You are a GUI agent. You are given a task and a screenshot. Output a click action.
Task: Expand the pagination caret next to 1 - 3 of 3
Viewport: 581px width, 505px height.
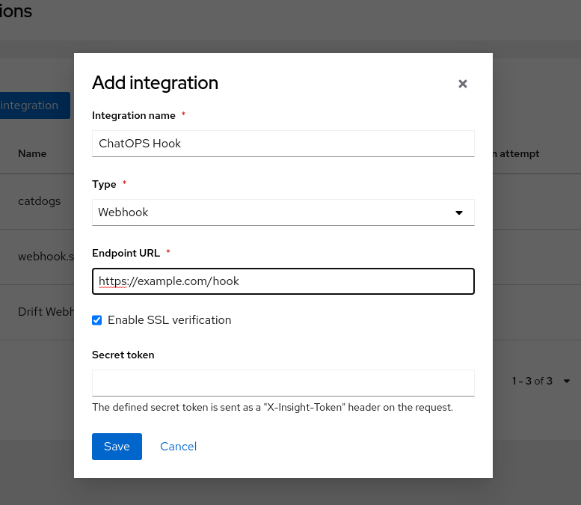tap(566, 382)
